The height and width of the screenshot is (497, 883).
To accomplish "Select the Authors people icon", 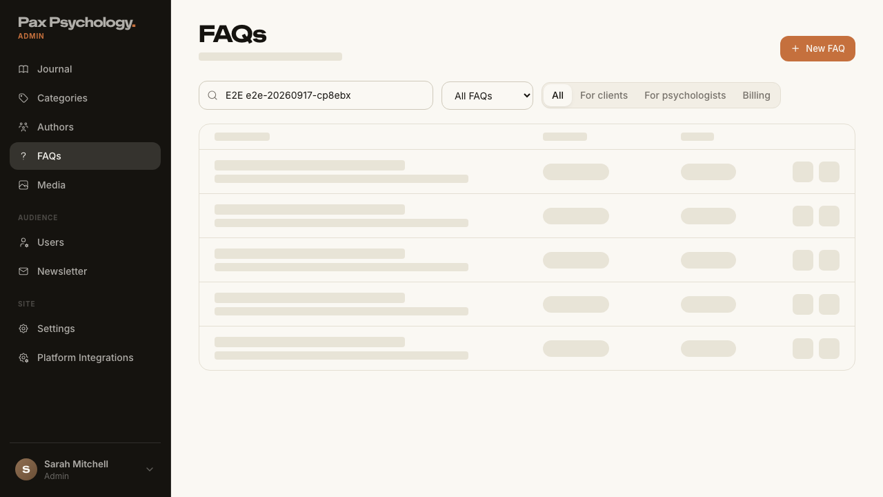I will click(23, 127).
